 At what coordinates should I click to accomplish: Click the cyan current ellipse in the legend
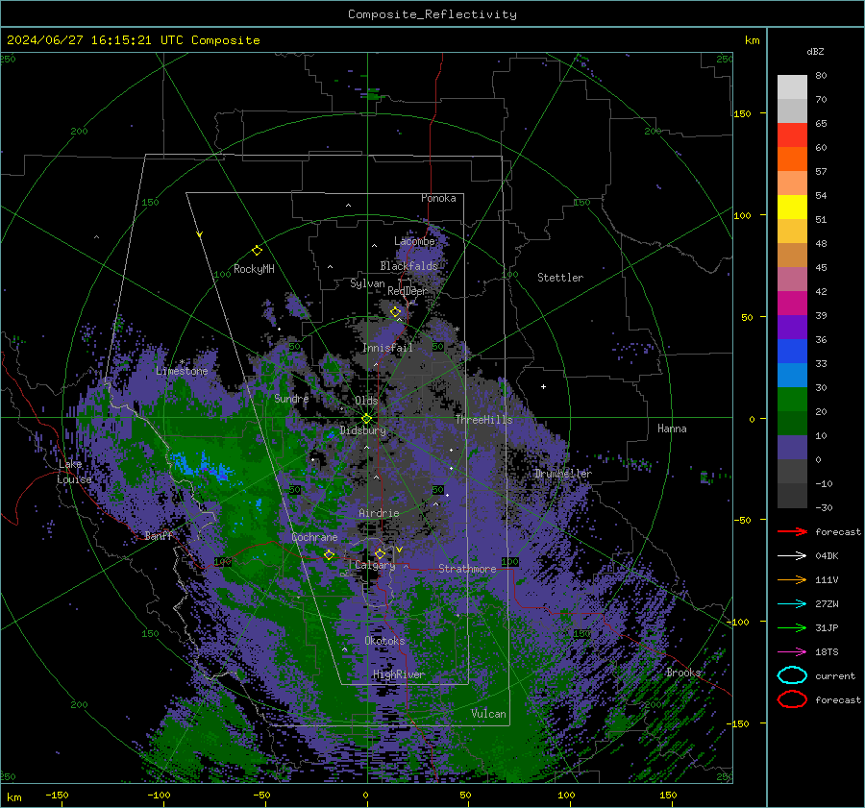(x=792, y=675)
